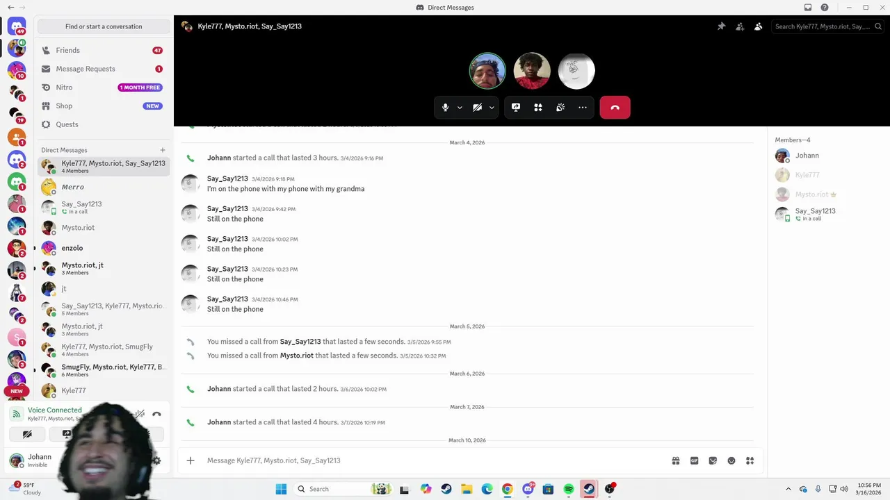890x500 pixels.
Task: Open enzolo direct message
Action: 104,248
